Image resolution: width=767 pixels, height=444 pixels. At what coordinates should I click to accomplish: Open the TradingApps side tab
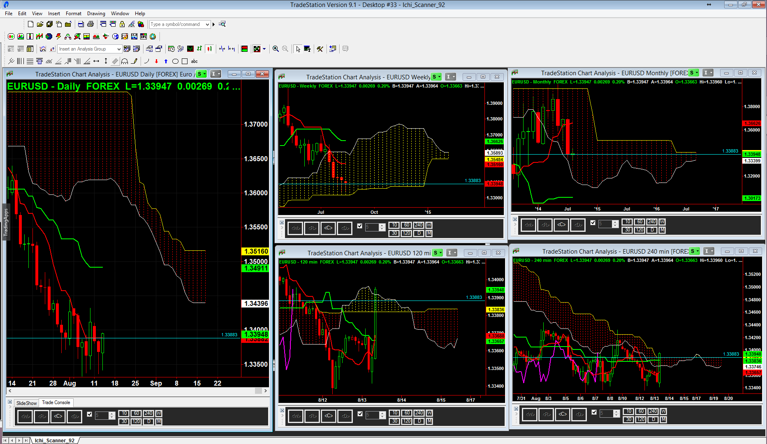pyautogui.click(x=6, y=222)
